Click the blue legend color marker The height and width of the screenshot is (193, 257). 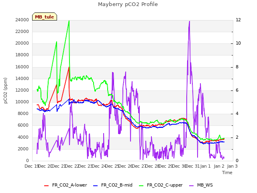pyautogui.click(x=96, y=186)
